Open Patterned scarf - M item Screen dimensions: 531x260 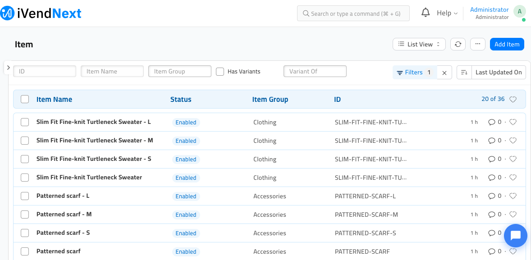tap(64, 214)
